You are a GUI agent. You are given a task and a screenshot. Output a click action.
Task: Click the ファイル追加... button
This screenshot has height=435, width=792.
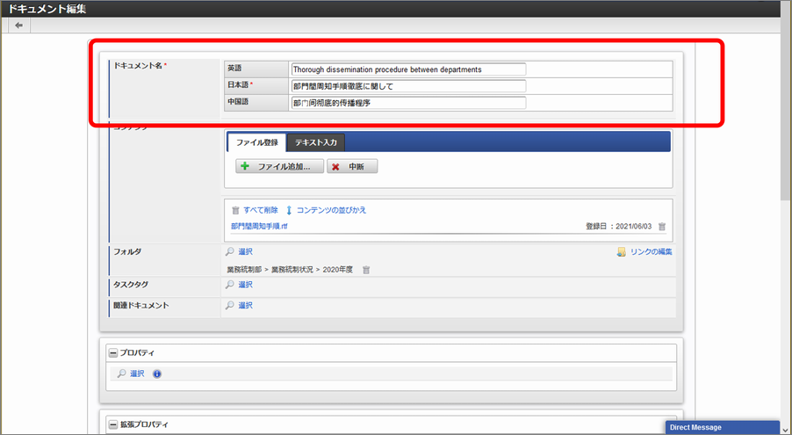[x=279, y=166]
